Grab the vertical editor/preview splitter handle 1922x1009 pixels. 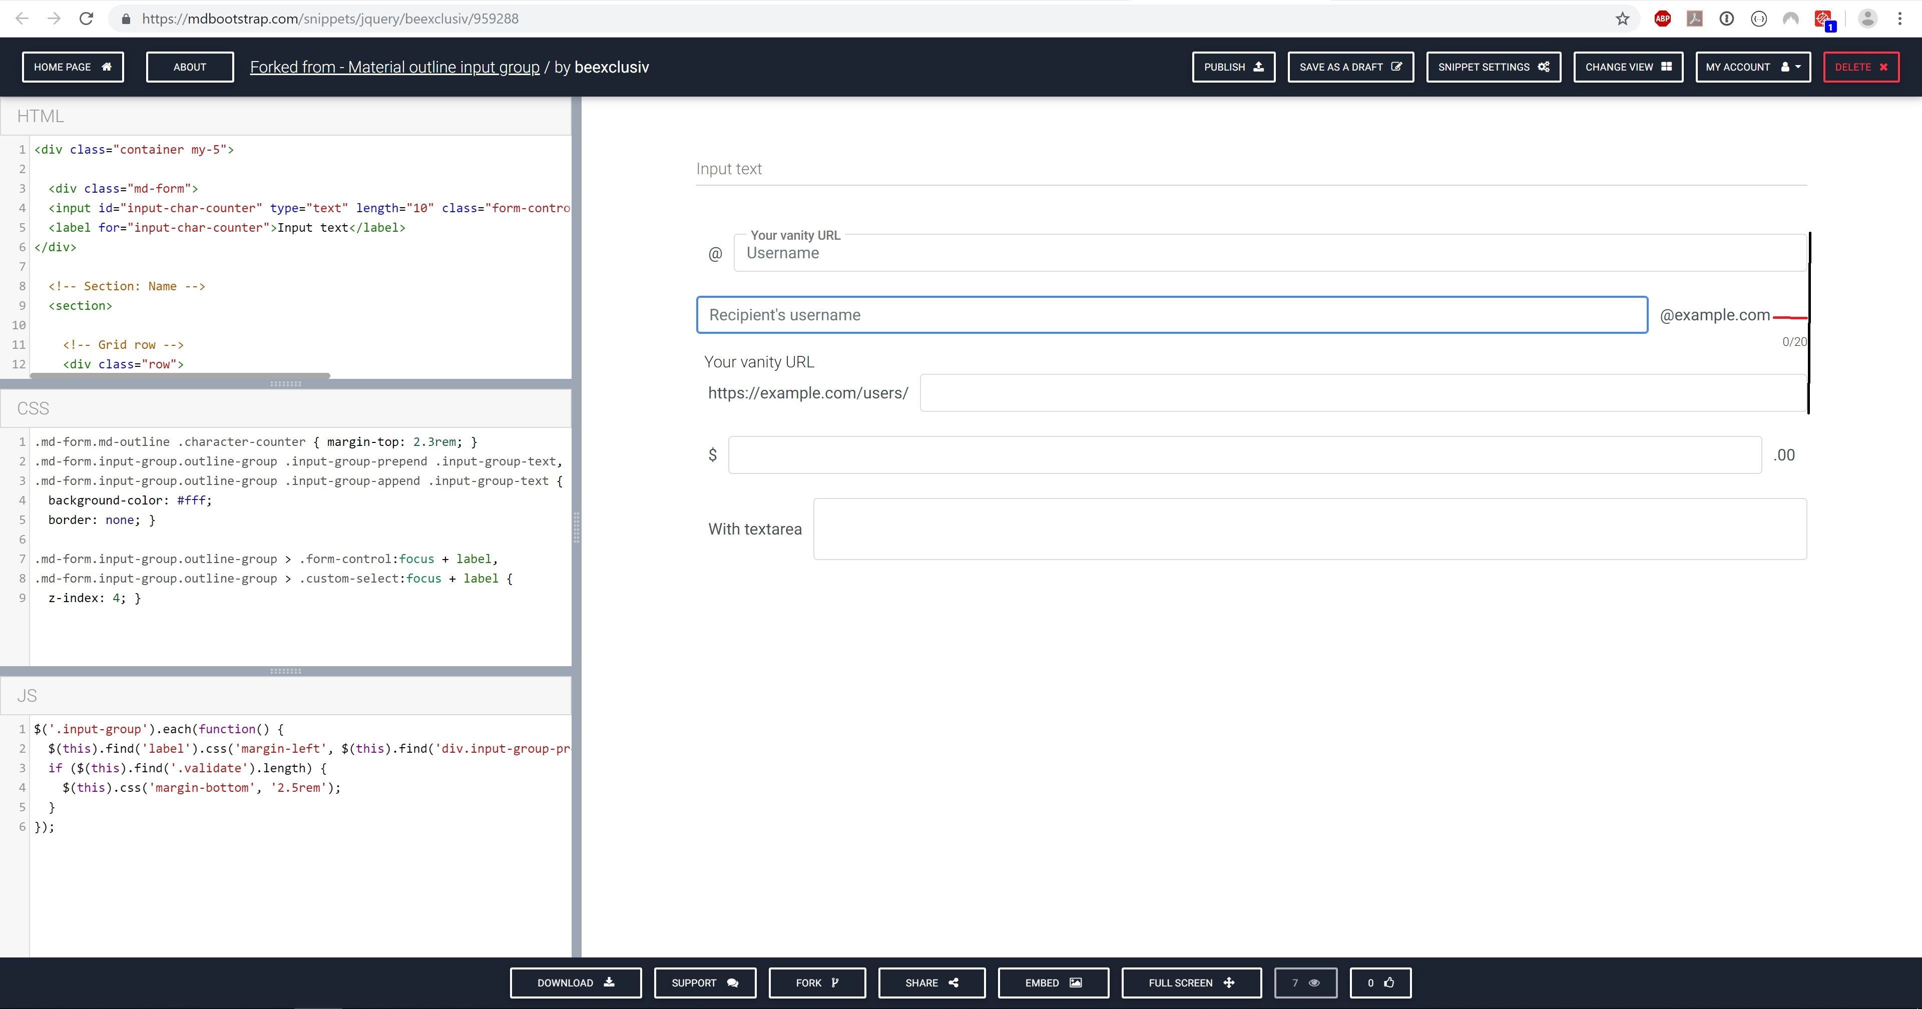[x=576, y=528]
